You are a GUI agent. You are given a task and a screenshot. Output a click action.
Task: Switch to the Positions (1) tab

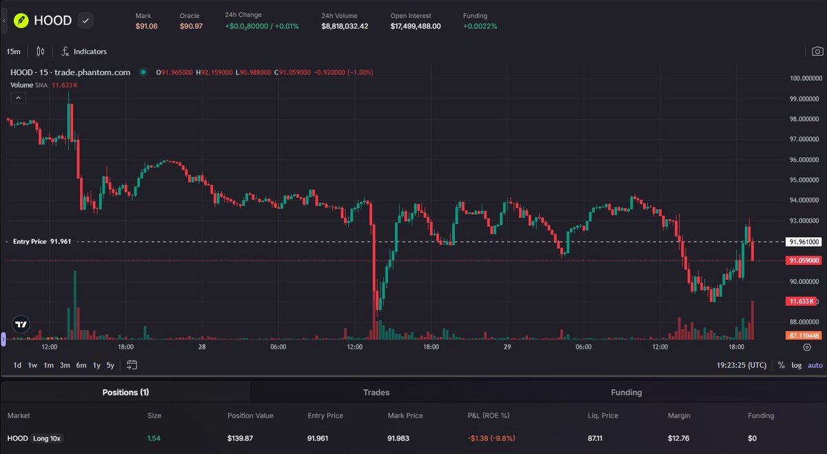coord(125,392)
